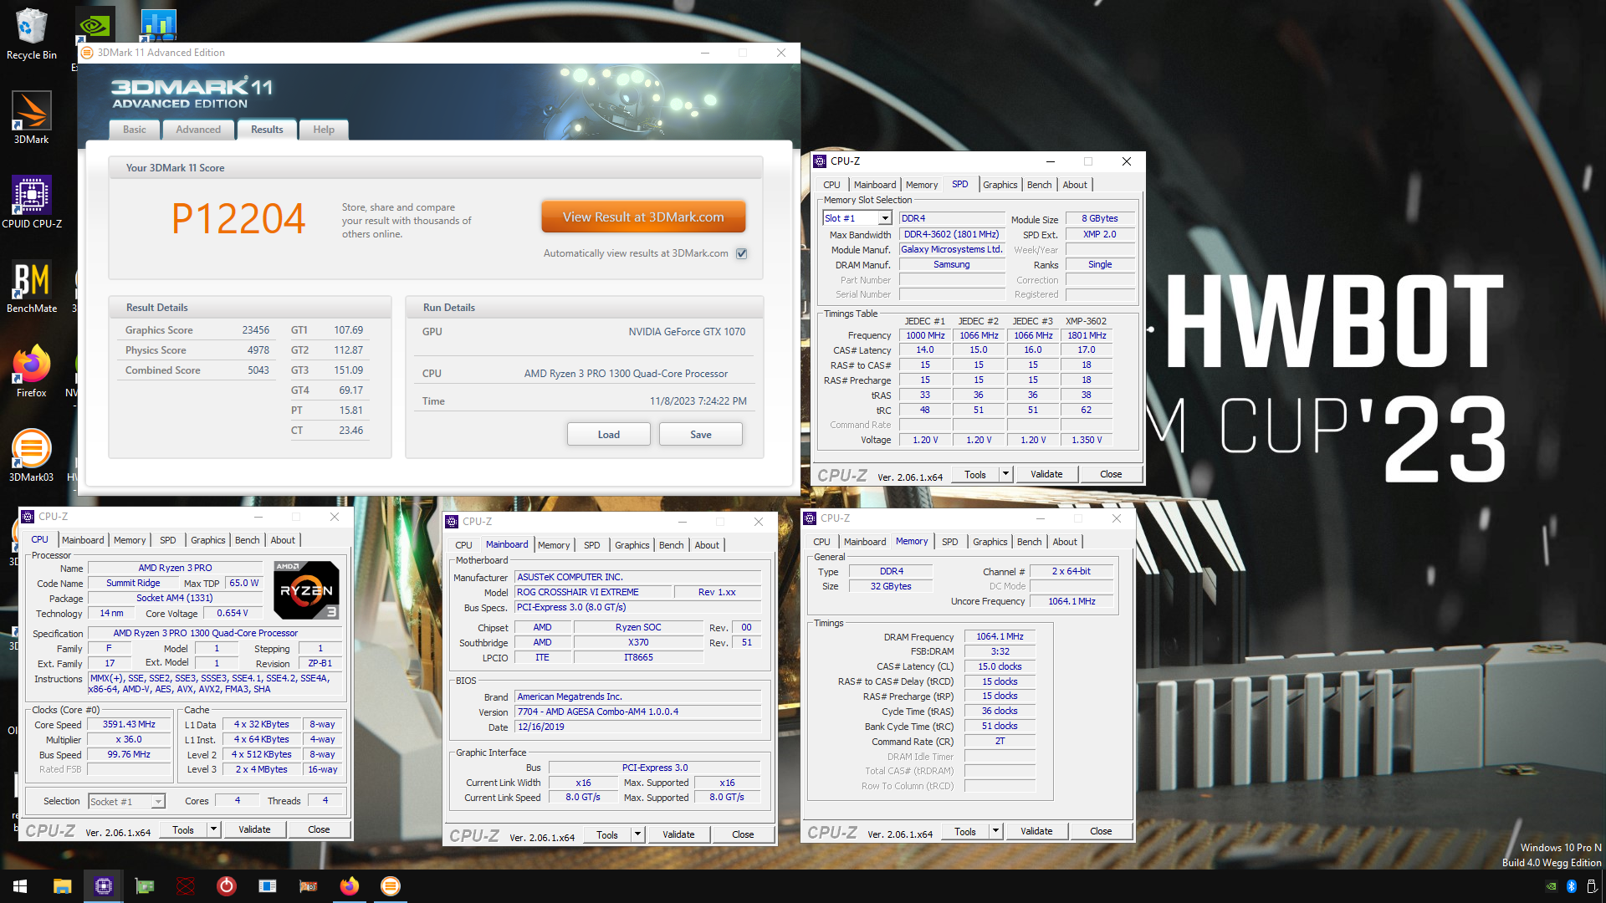Open the Help tab in 3DMark 11

pos(324,130)
